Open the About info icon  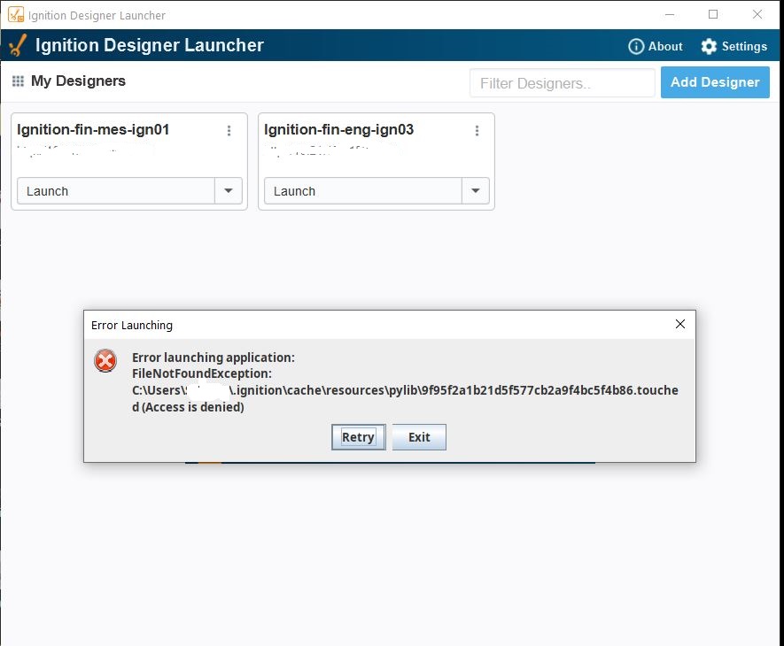tap(635, 47)
